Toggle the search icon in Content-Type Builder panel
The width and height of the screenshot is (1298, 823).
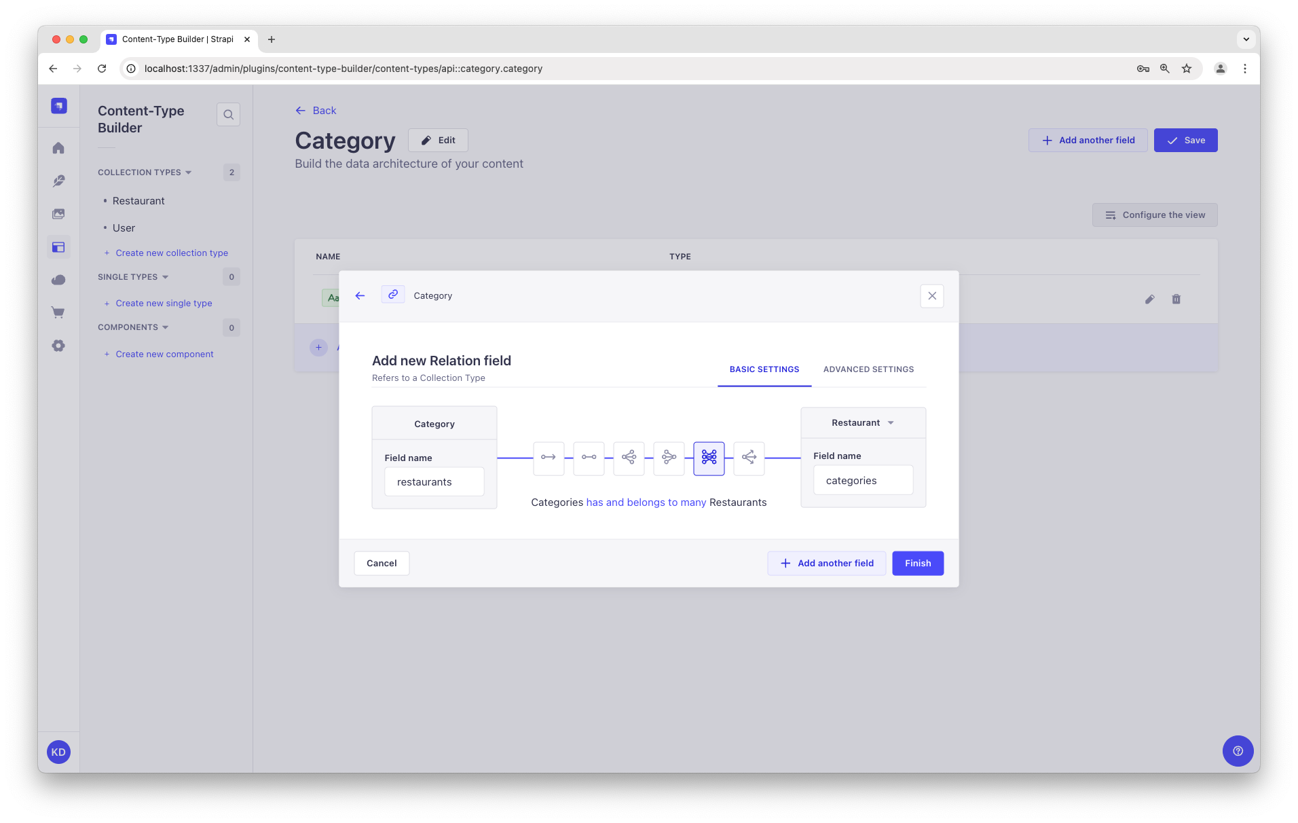click(x=228, y=114)
